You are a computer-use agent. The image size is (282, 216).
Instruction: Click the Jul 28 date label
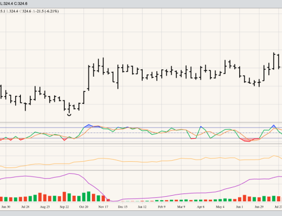pyautogui.click(x=25, y=207)
